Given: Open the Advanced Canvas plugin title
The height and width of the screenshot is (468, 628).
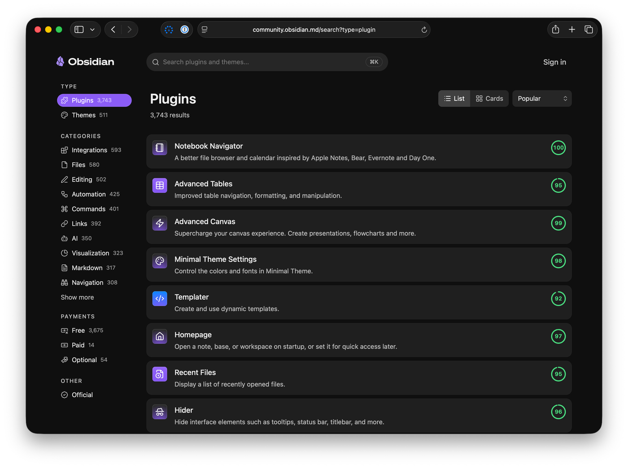Looking at the screenshot, I should [x=205, y=221].
